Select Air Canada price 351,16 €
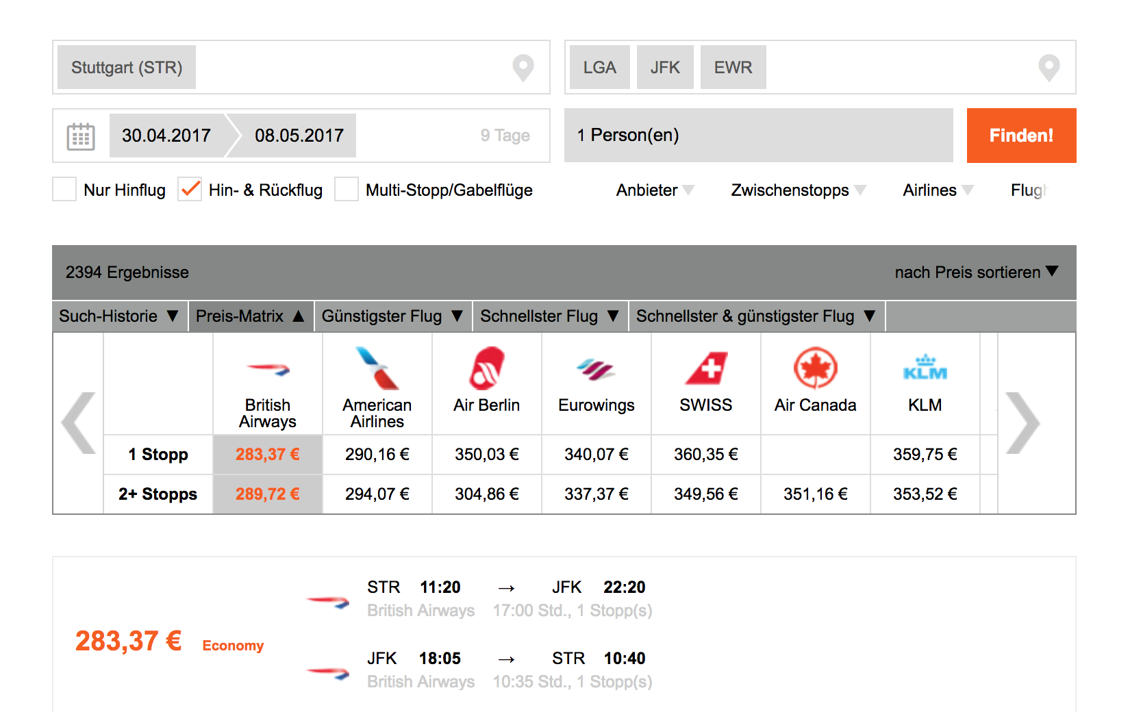Image resolution: width=1130 pixels, height=712 pixels. (x=816, y=494)
